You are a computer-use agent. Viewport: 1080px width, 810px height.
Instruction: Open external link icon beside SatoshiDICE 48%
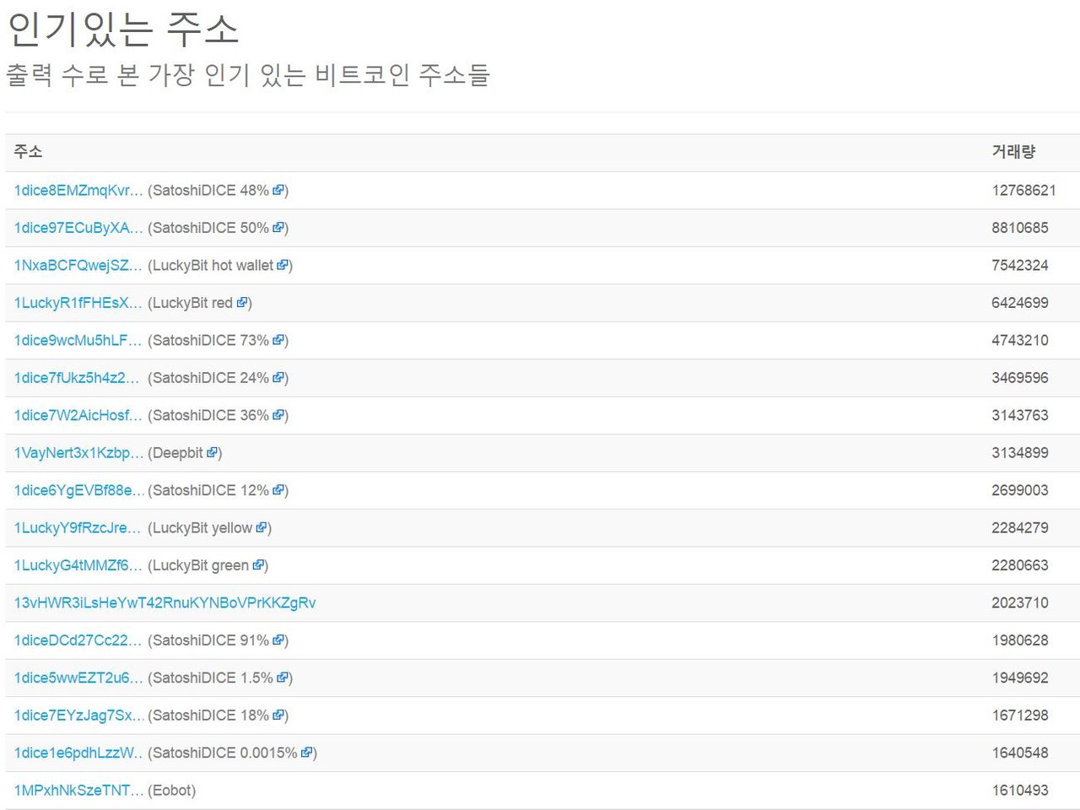278,191
